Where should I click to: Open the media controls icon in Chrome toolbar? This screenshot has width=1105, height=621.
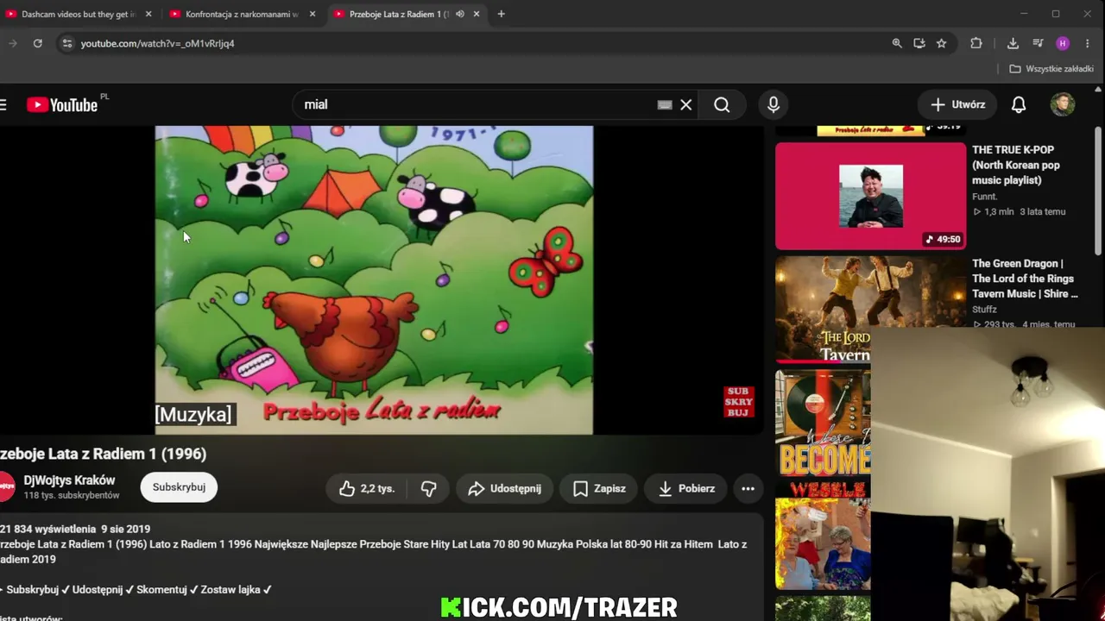click(x=1038, y=43)
